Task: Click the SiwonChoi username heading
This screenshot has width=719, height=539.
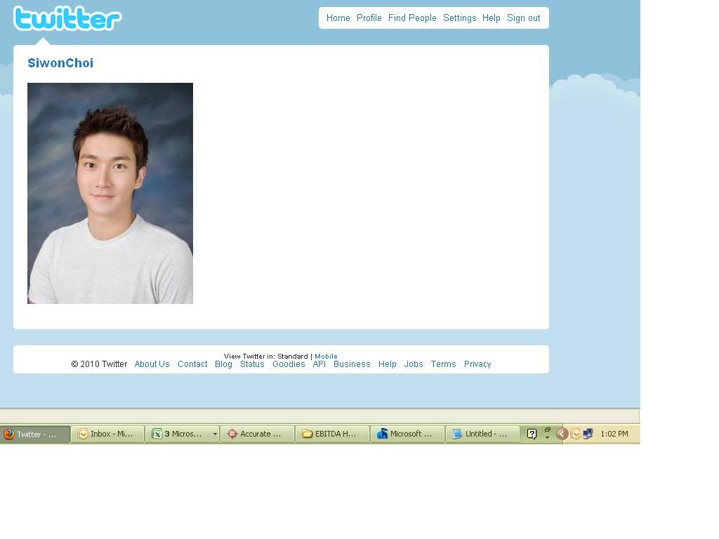Action: point(60,62)
